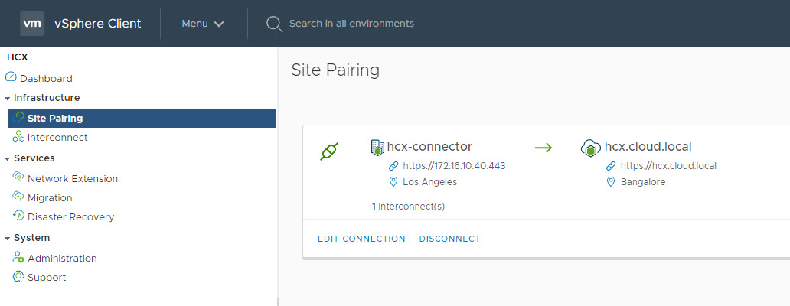This screenshot has width=790, height=306.
Task: Click the green plug connection status icon
Action: [x=329, y=151]
